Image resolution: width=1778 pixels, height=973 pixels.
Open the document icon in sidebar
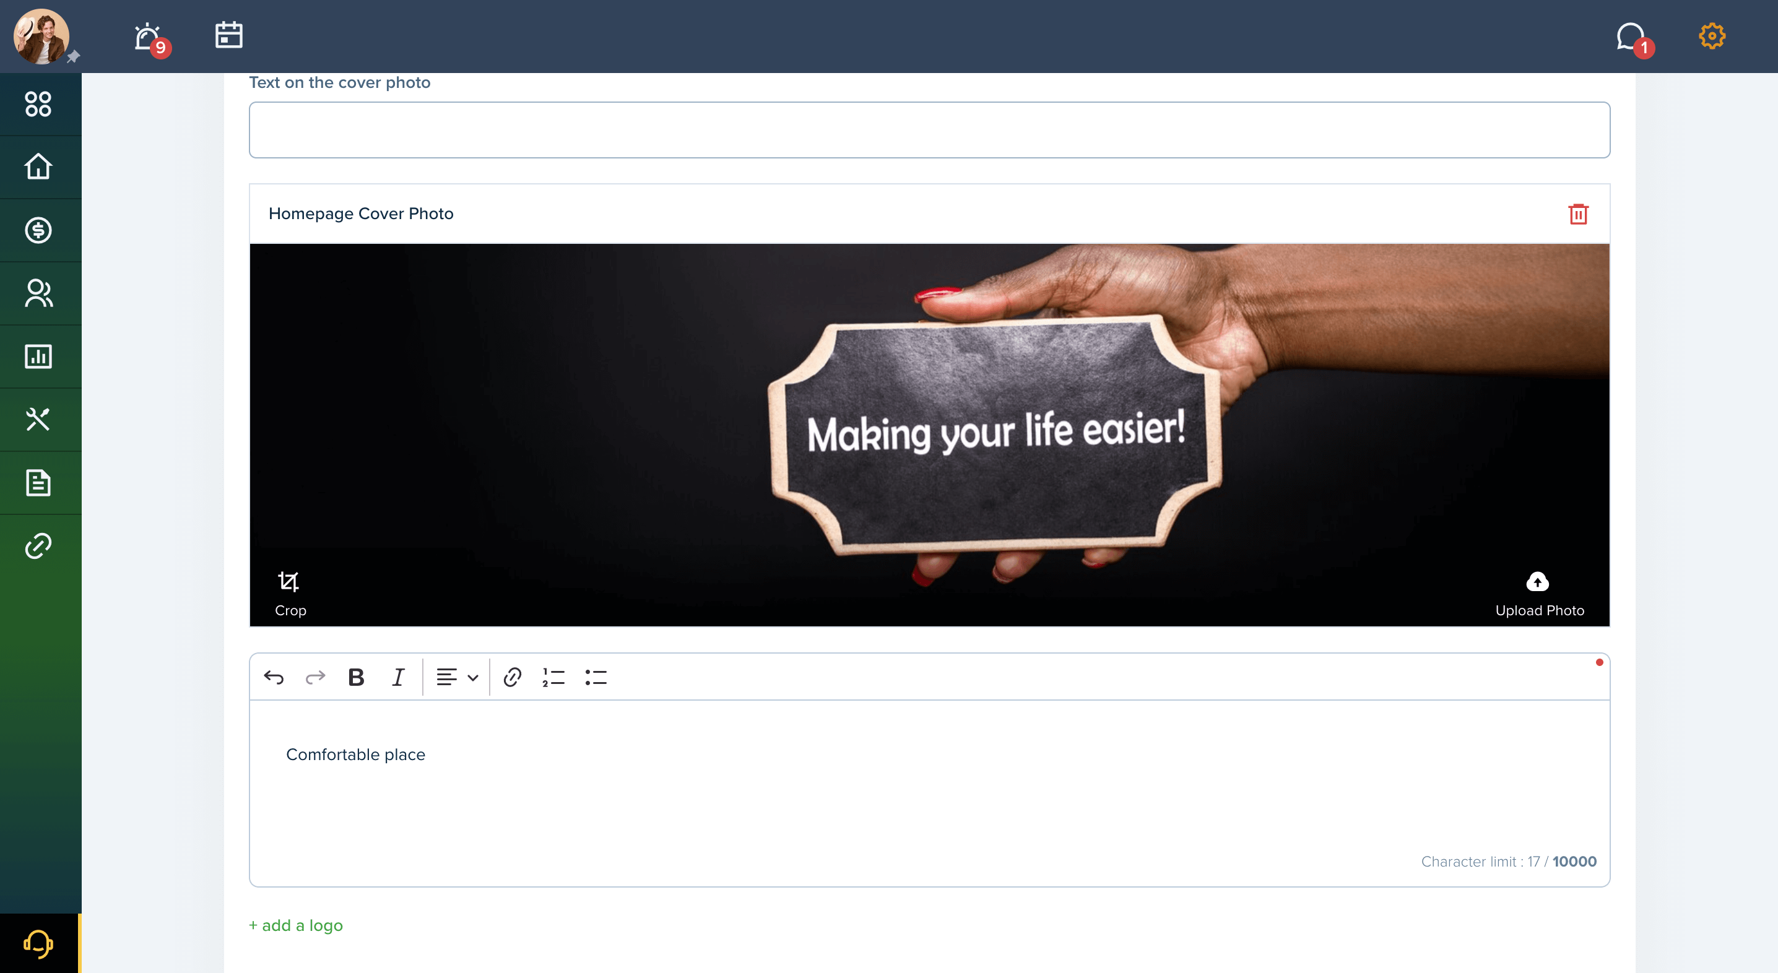click(x=38, y=482)
